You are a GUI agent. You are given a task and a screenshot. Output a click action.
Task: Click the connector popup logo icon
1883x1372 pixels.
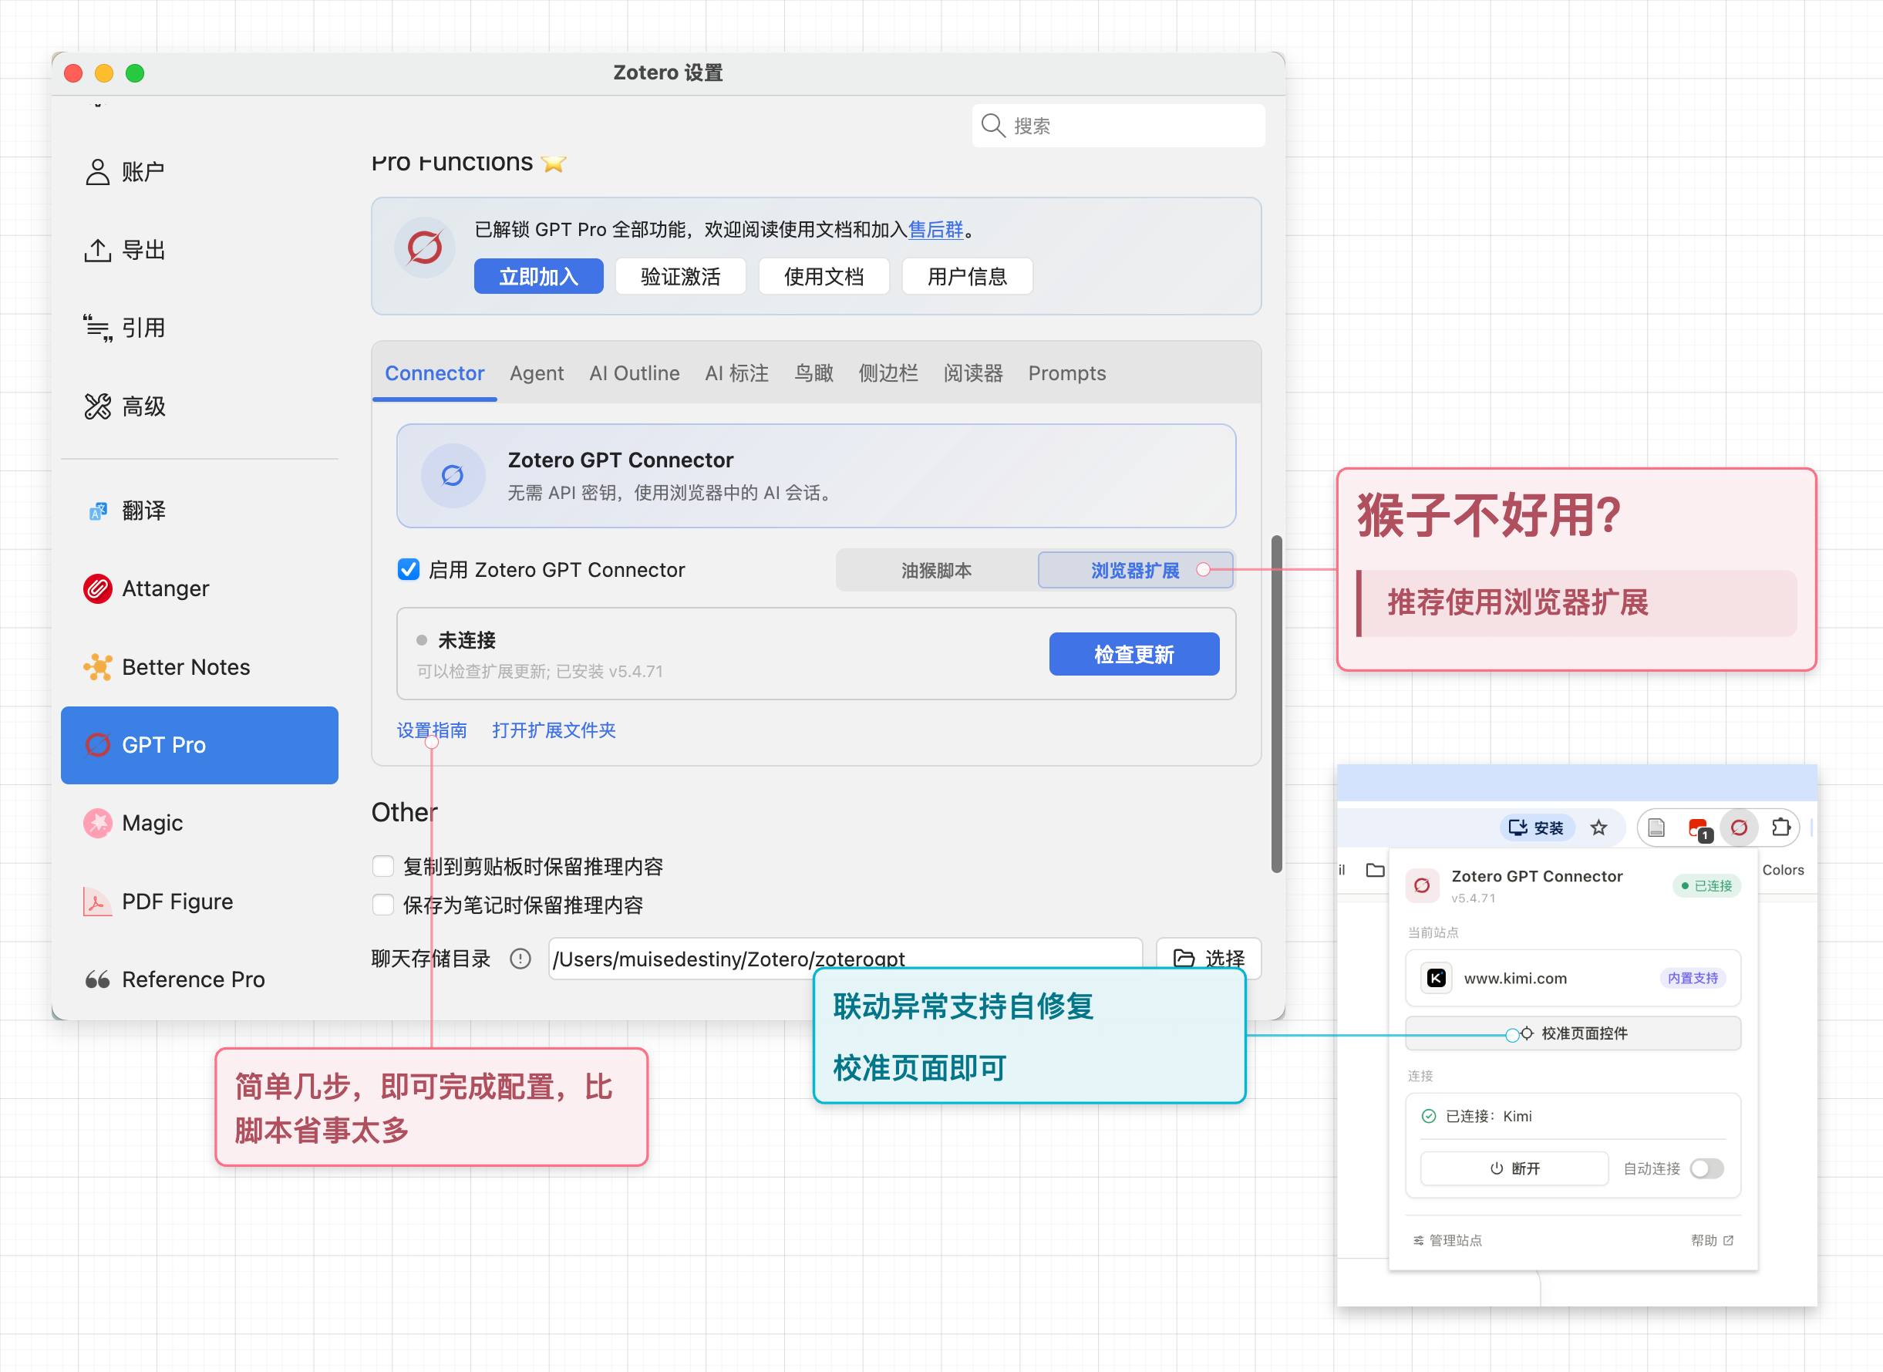1422,885
